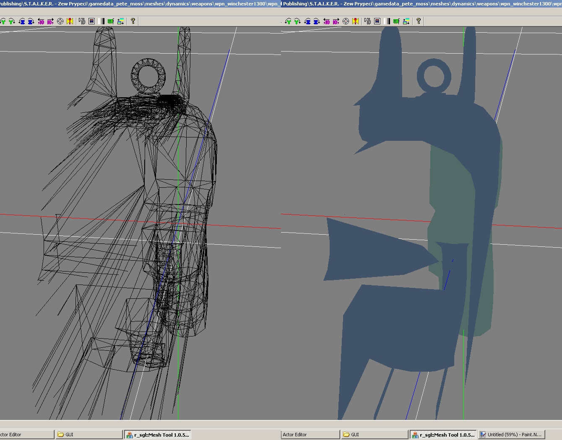The height and width of the screenshot is (440, 562).
Task: Click blue rotate-Z-right icon in shaded window
Action: pos(317,21)
